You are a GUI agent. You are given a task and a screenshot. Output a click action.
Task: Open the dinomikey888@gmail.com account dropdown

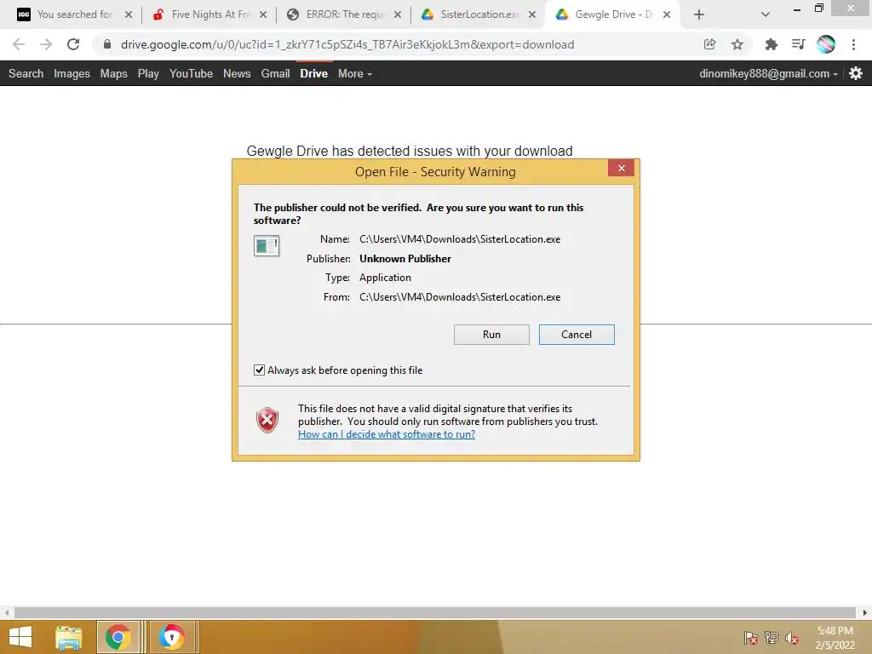pyautogui.click(x=768, y=73)
